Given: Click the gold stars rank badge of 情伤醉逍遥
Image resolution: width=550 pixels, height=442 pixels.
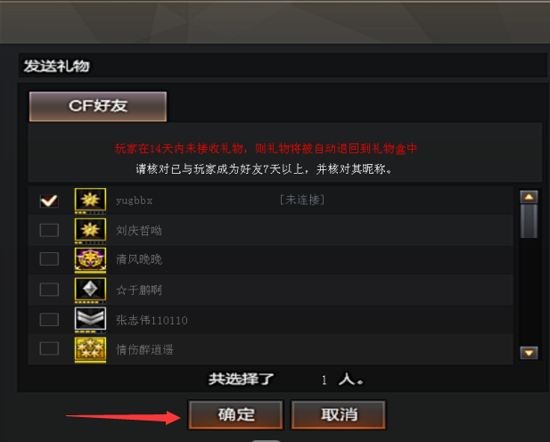Looking at the screenshot, I should click(90, 349).
